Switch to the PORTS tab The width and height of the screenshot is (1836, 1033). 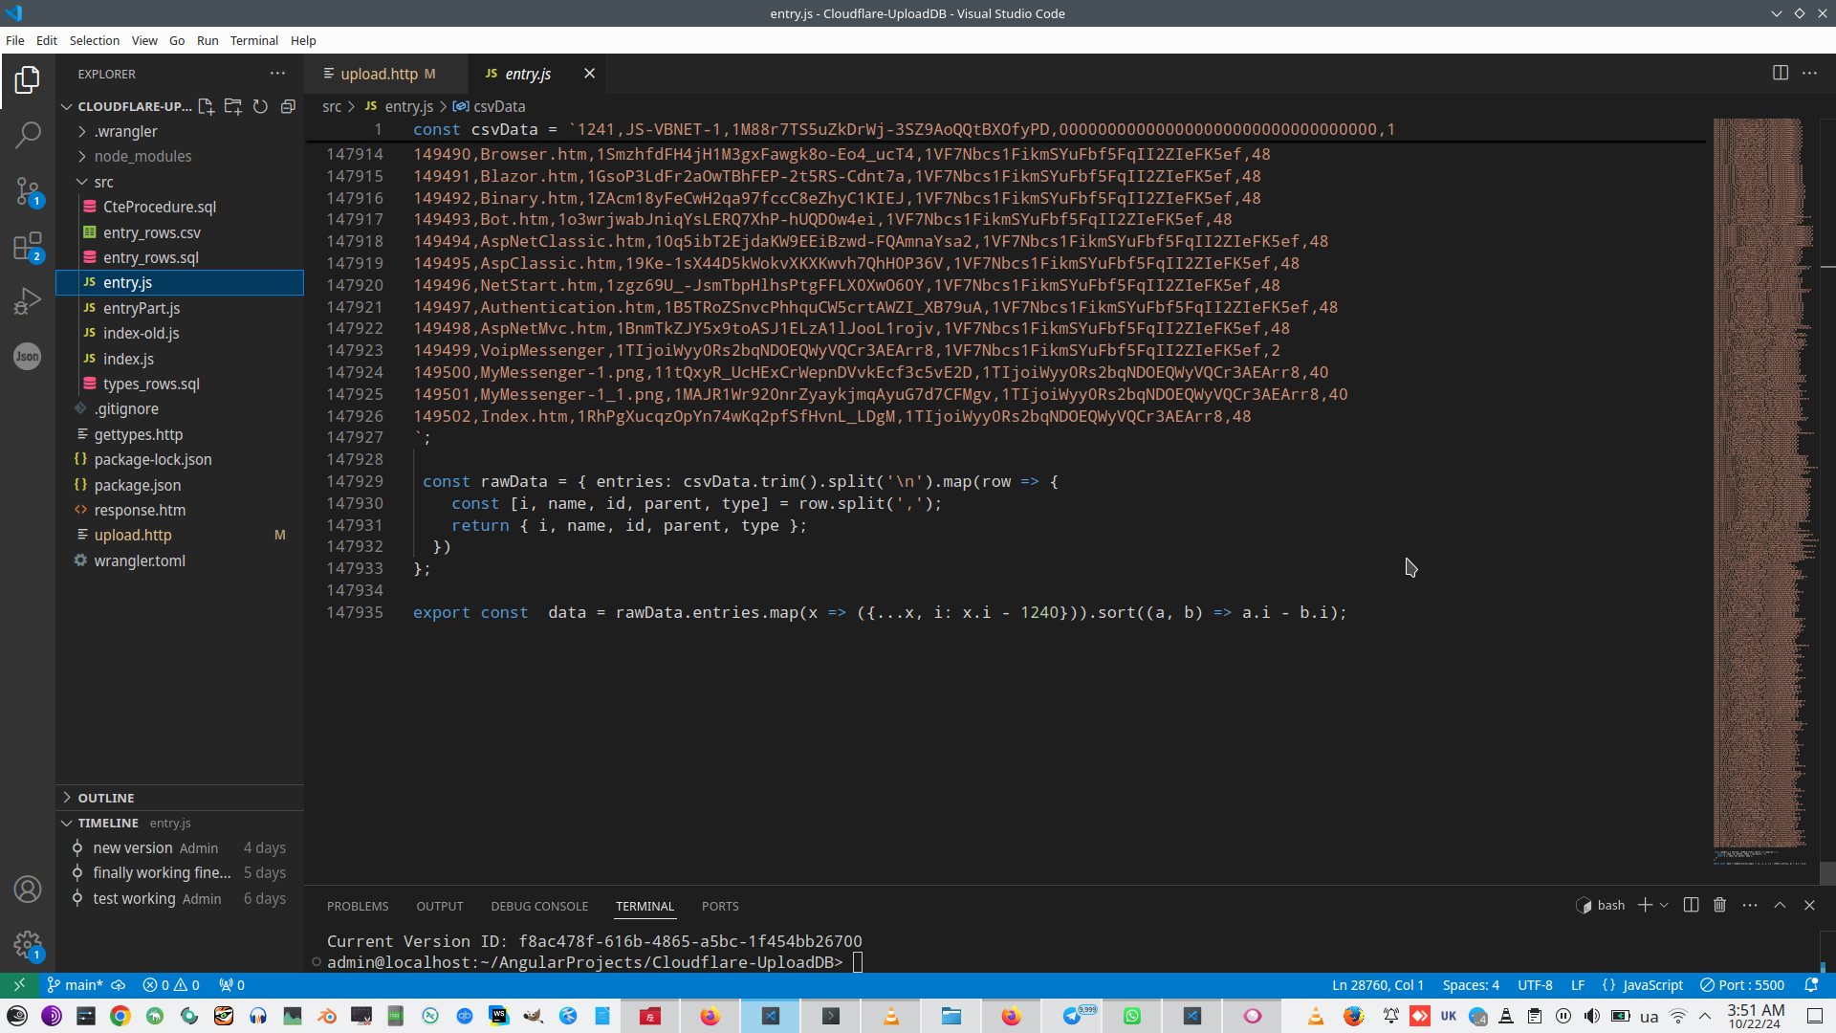pos(719,906)
